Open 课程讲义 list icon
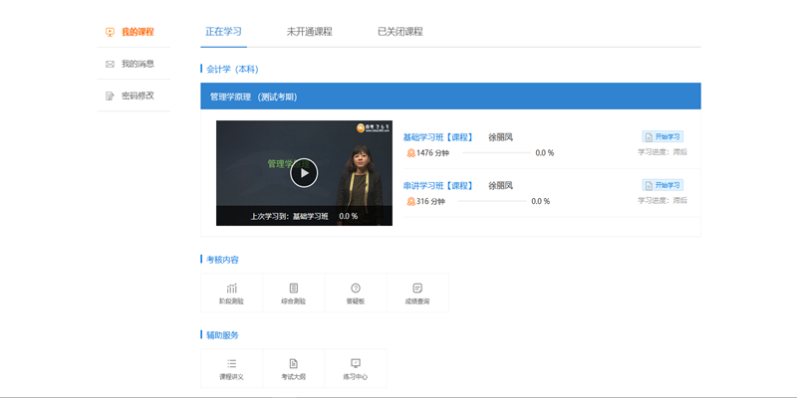The width and height of the screenshot is (797, 398). tap(231, 364)
